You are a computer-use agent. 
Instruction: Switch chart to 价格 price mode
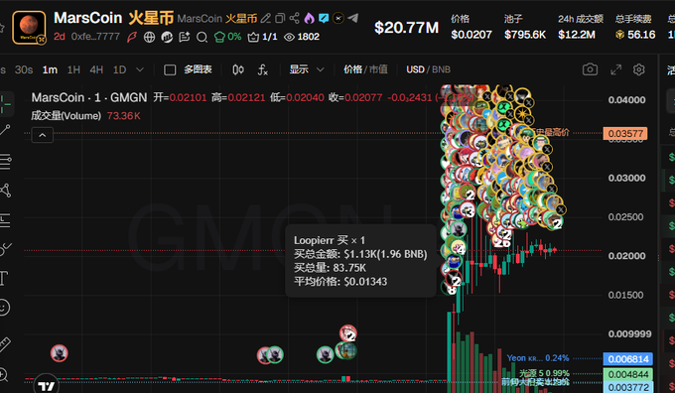(x=352, y=69)
